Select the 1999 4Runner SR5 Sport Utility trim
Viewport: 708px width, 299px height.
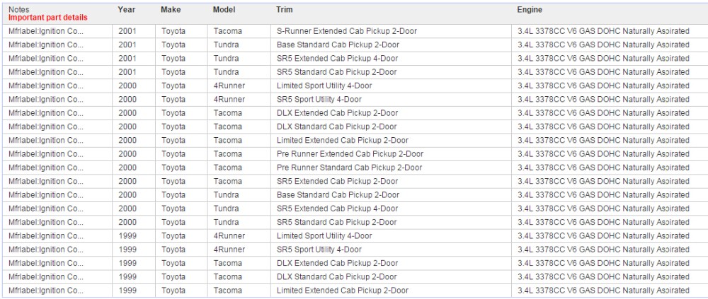(x=319, y=250)
